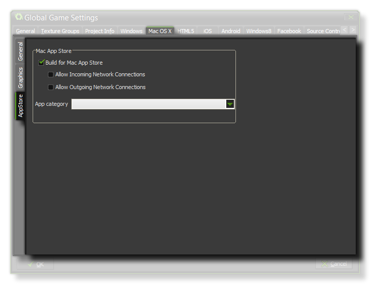Select the vertical Graphics side tab
The width and height of the screenshot is (370, 284).
click(21, 78)
